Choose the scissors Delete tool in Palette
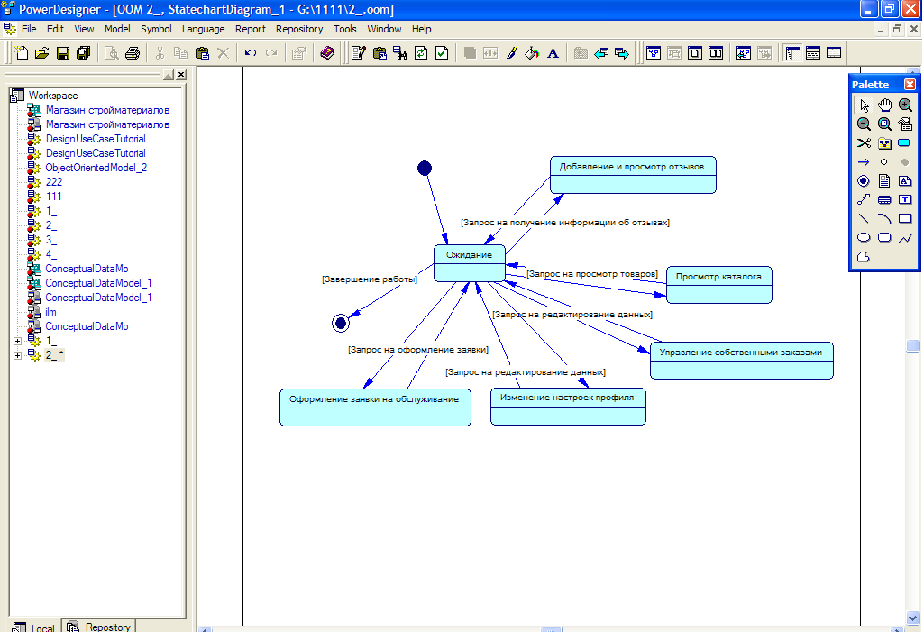 (x=864, y=142)
